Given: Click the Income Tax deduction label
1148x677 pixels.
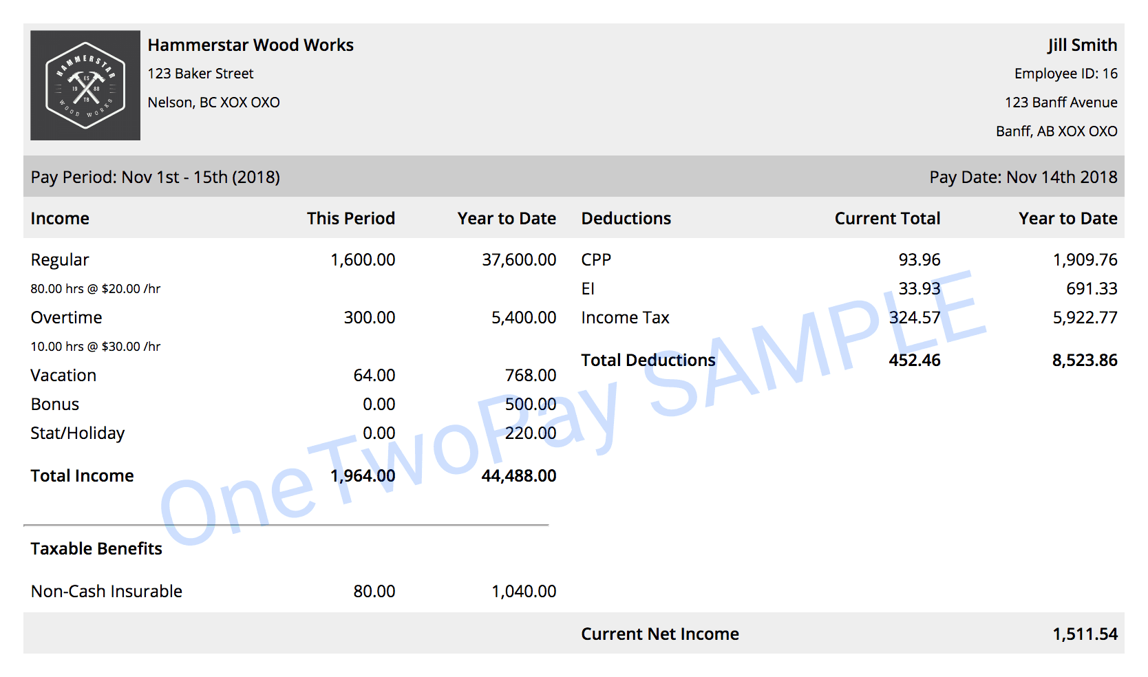Looking at the screenshot, I should 625,318.
